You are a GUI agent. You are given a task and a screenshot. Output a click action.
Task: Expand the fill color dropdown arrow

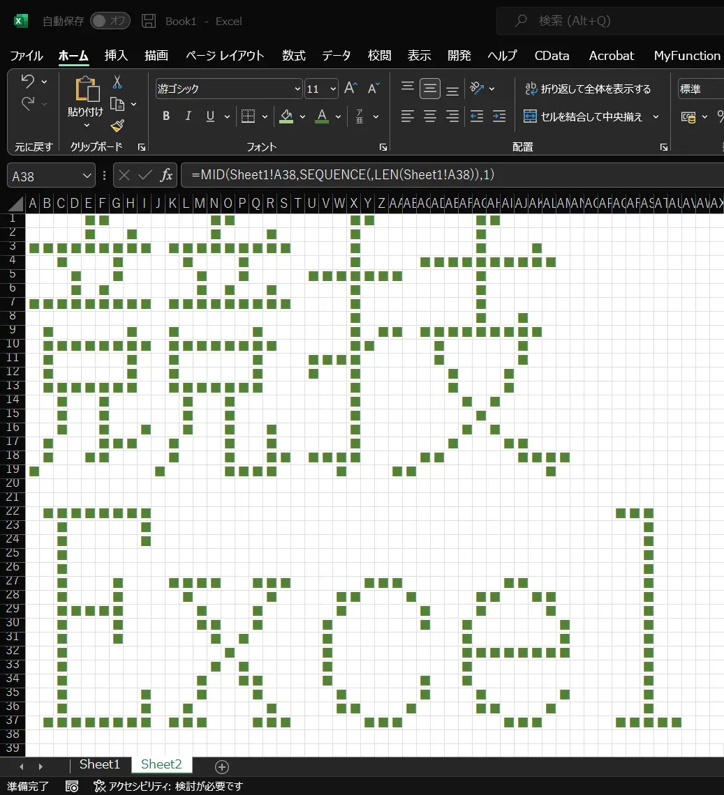click(x=302, y=116)
